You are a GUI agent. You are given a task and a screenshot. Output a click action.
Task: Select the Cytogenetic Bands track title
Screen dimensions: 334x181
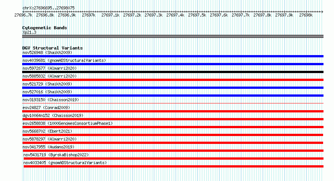(x=45, y=28)
